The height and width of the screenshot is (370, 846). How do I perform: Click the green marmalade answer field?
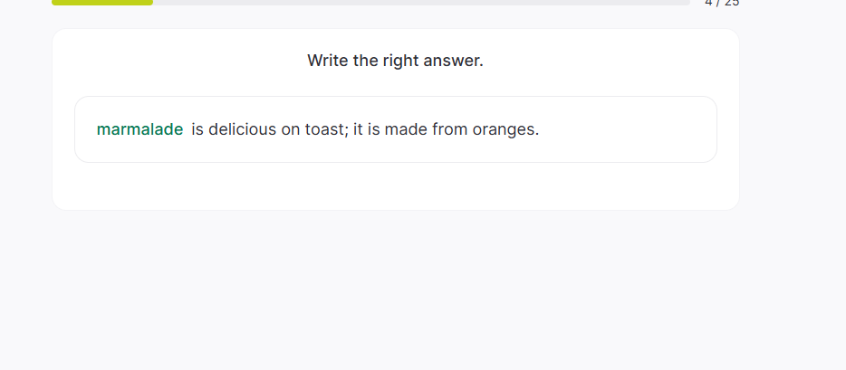[139, 129]
